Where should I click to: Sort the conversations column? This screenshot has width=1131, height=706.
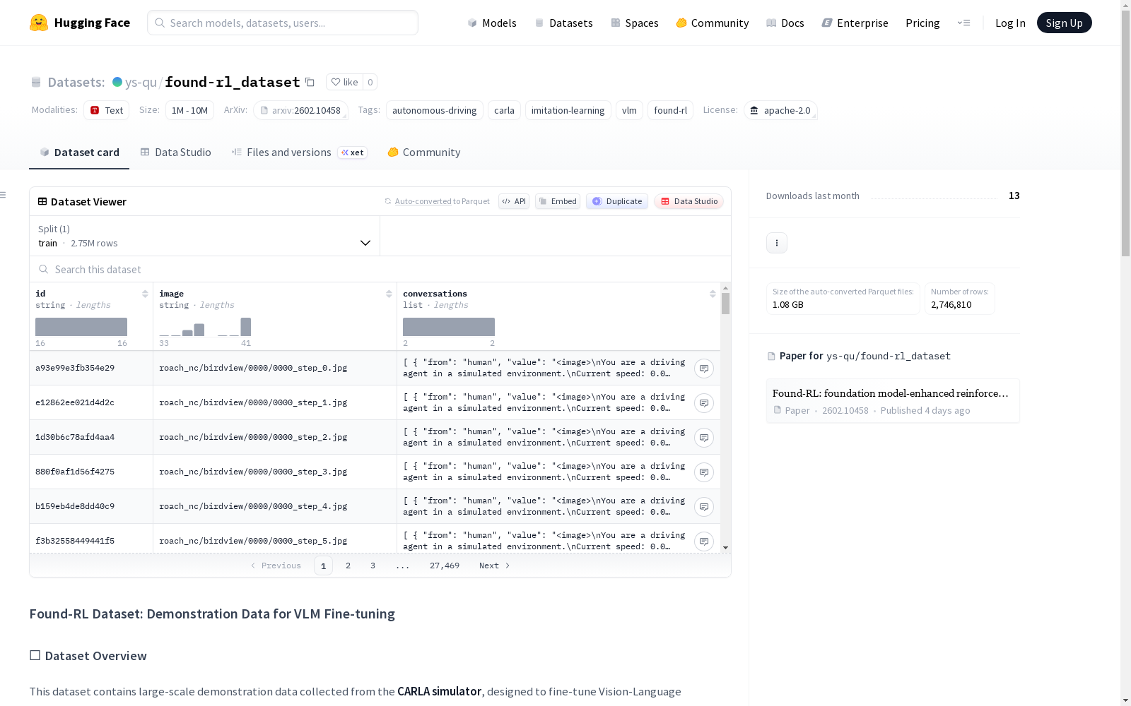click(713, 294)
